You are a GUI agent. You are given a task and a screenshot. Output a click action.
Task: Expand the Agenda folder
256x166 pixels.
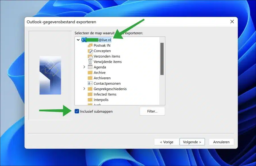[x=84, y=67]
